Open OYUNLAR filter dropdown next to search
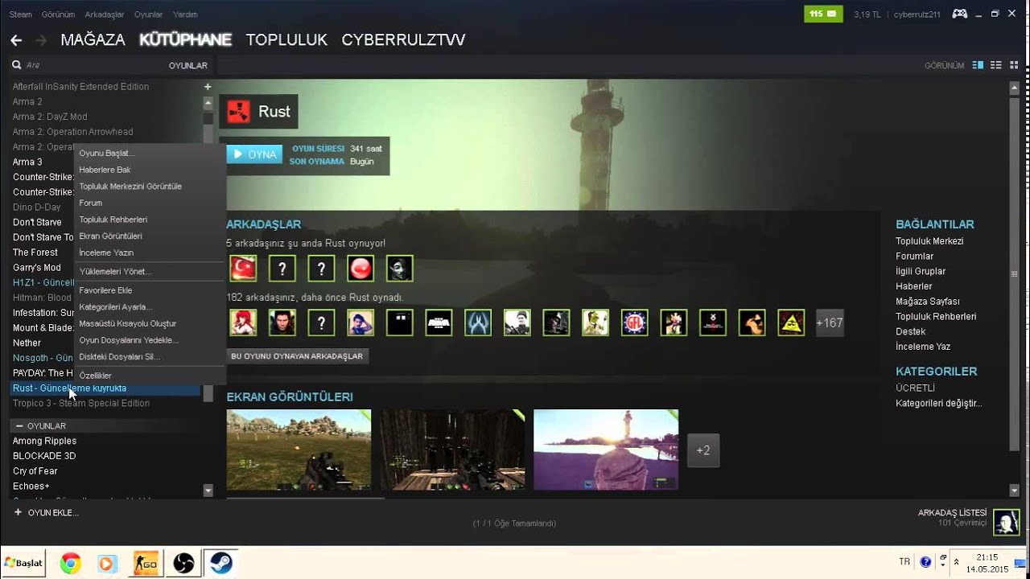Screen dimensions: 1030x579 coord(188,65)
